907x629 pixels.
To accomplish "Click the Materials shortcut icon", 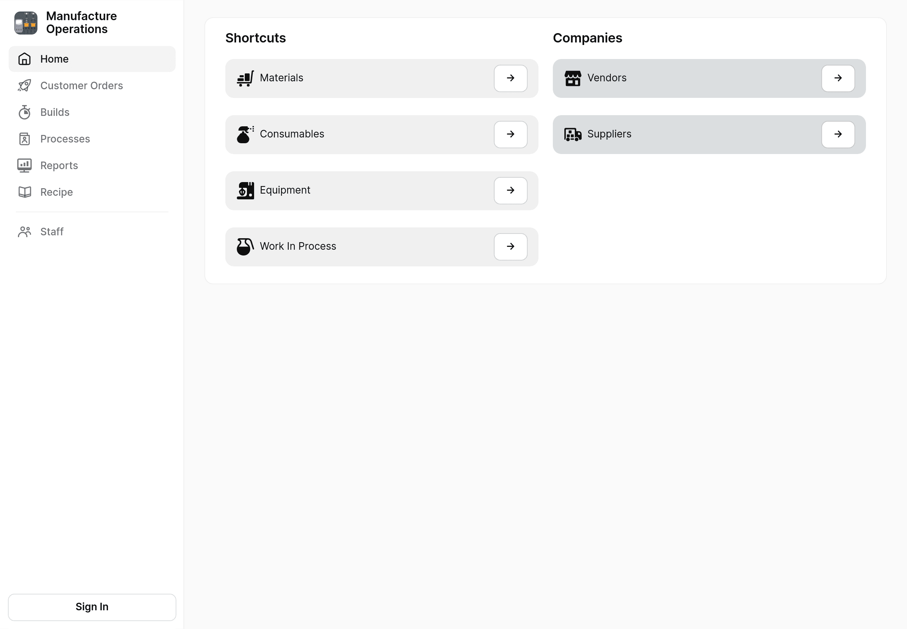I will [x=245, y=78].
